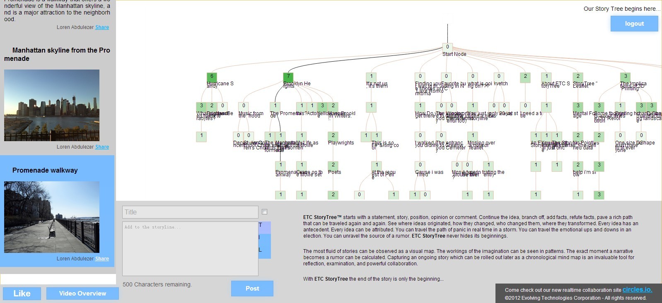Image resolution: width=662 pixels, height=303 pixels.
Task: Submit the story with the Post button
Action: (x=252, y=289)
